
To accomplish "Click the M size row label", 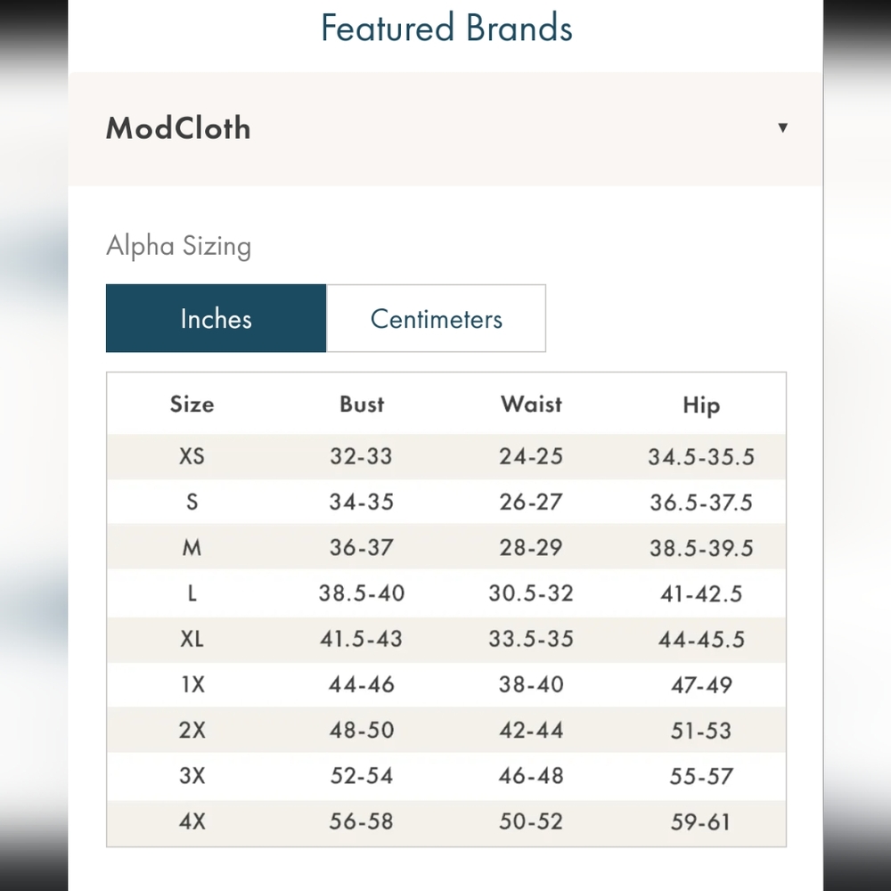I will click(x=192, y=548).
